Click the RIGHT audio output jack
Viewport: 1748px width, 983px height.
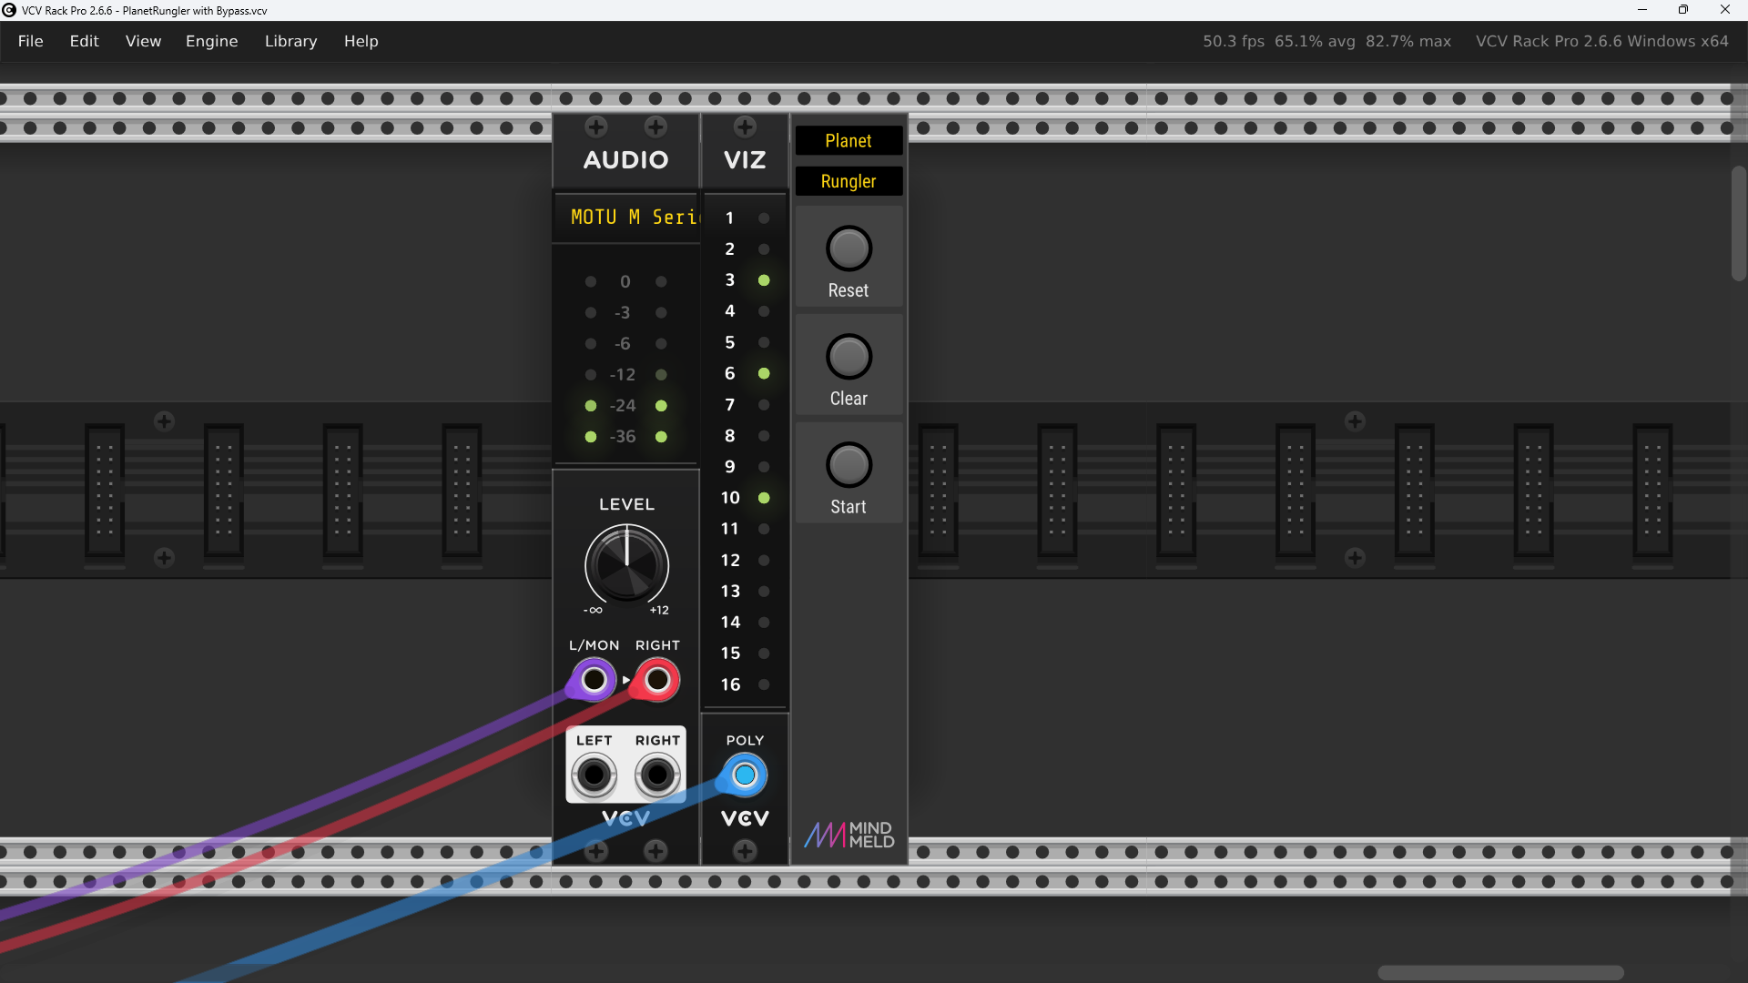[657, 775]
